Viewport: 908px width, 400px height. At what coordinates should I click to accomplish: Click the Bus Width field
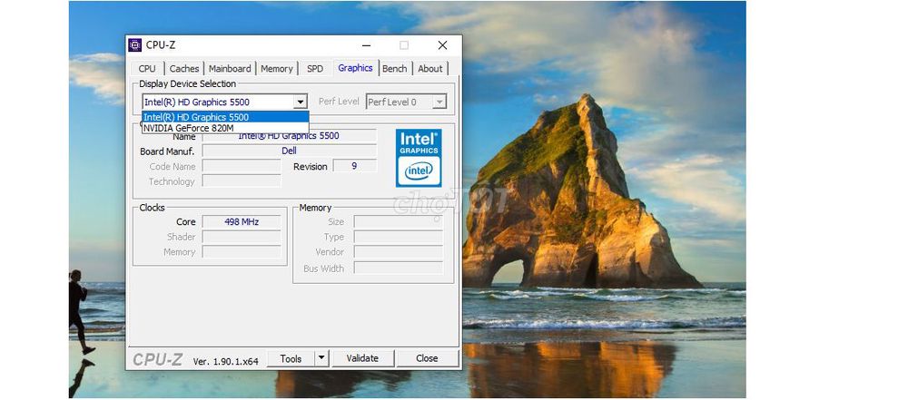pyautogui.click(x=399, y=268)
